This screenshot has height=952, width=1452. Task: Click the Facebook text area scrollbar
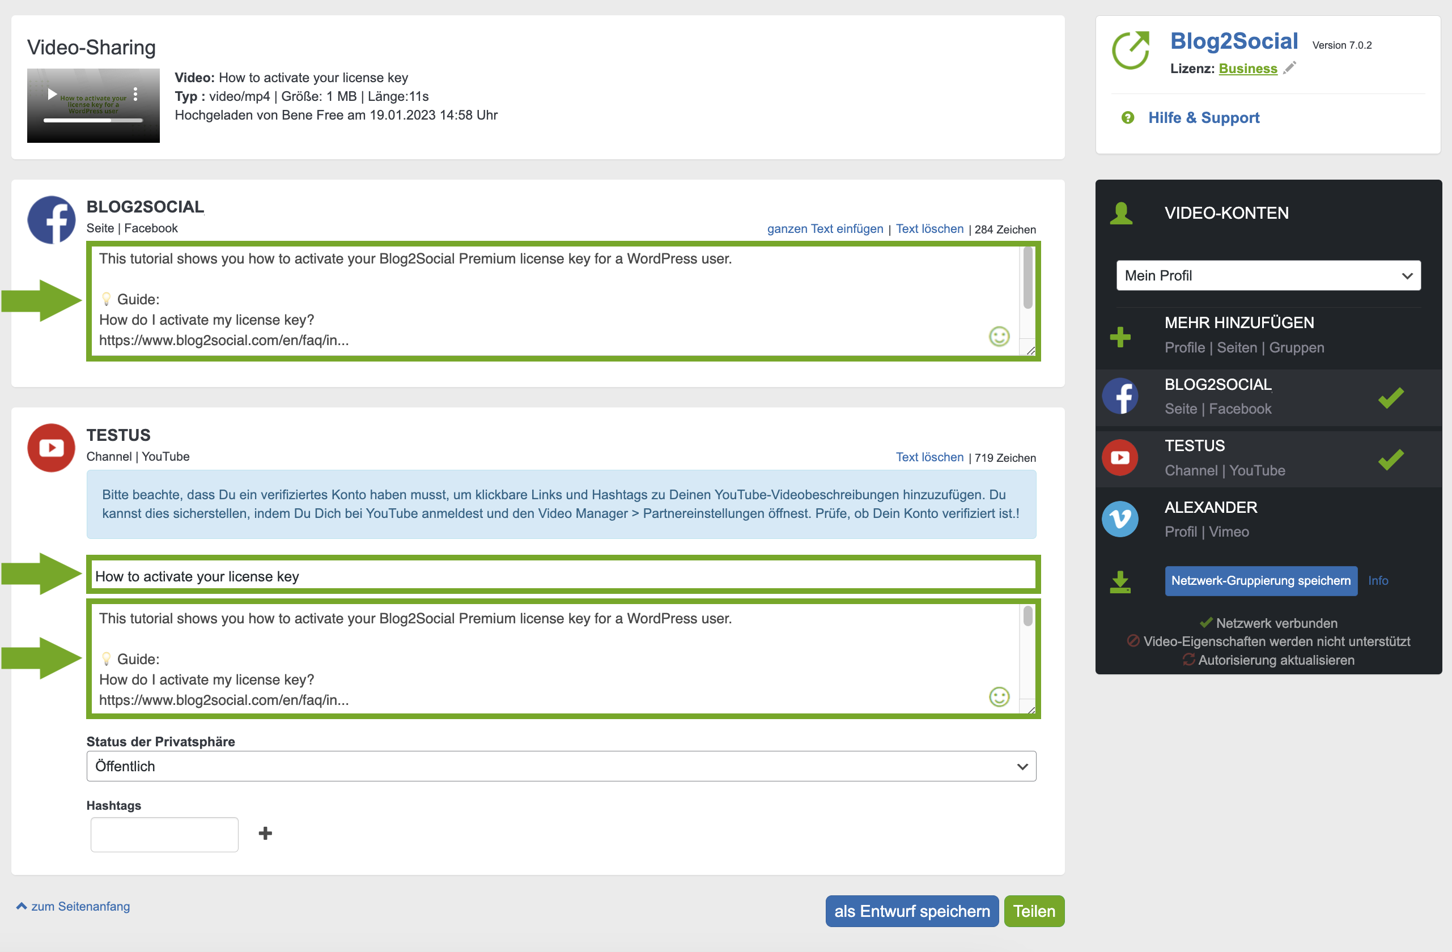[1028, 278]
